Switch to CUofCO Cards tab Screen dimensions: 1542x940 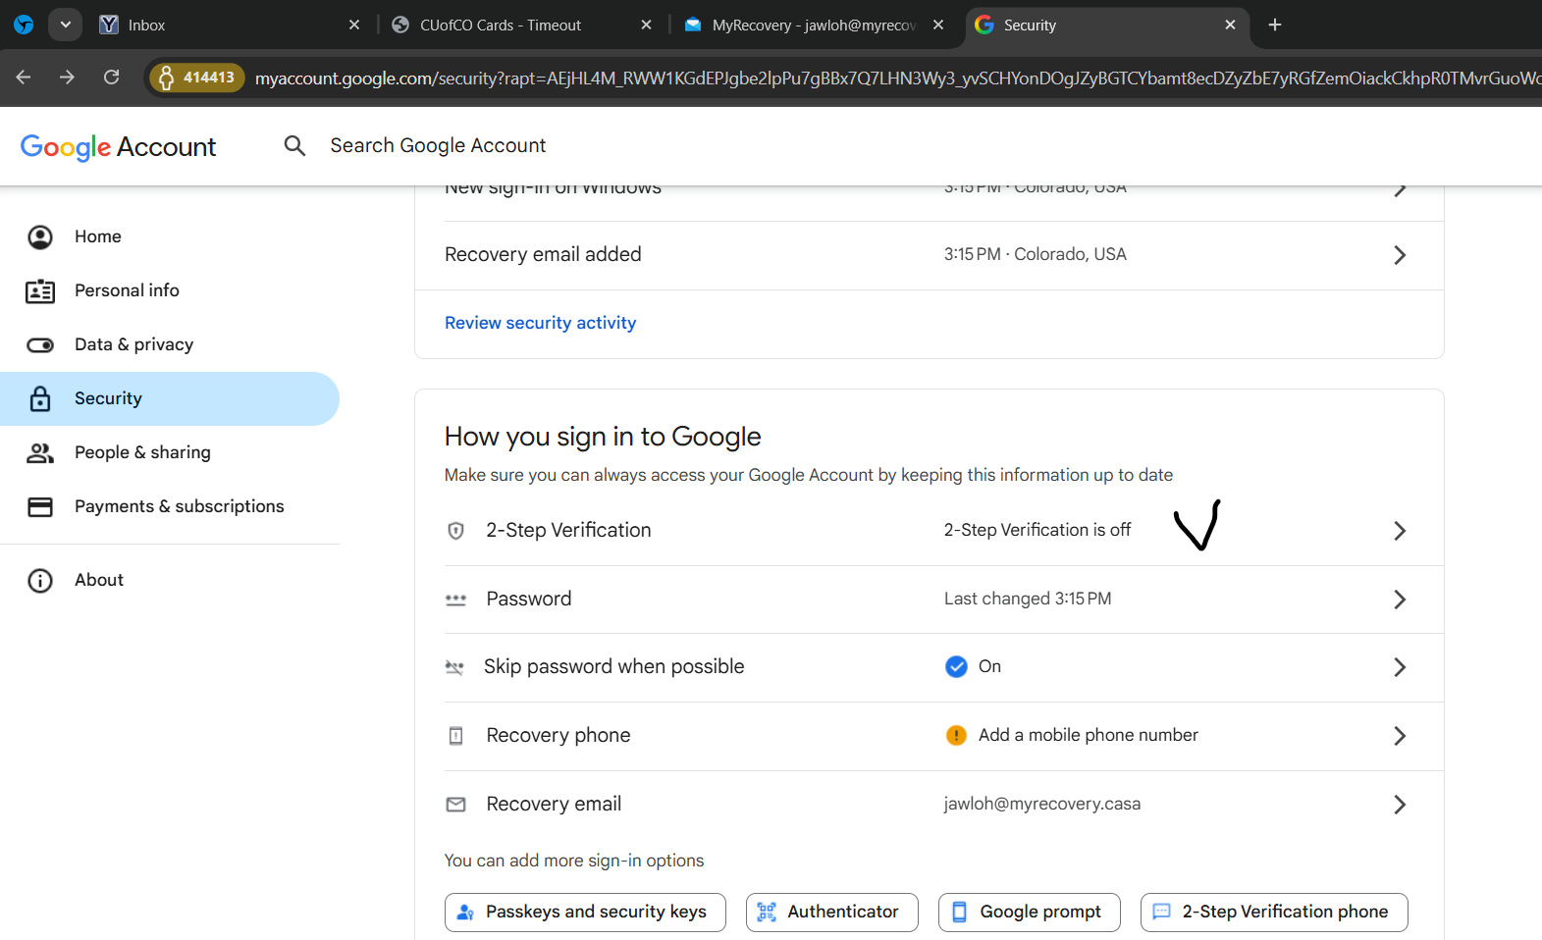click(501, 25)
